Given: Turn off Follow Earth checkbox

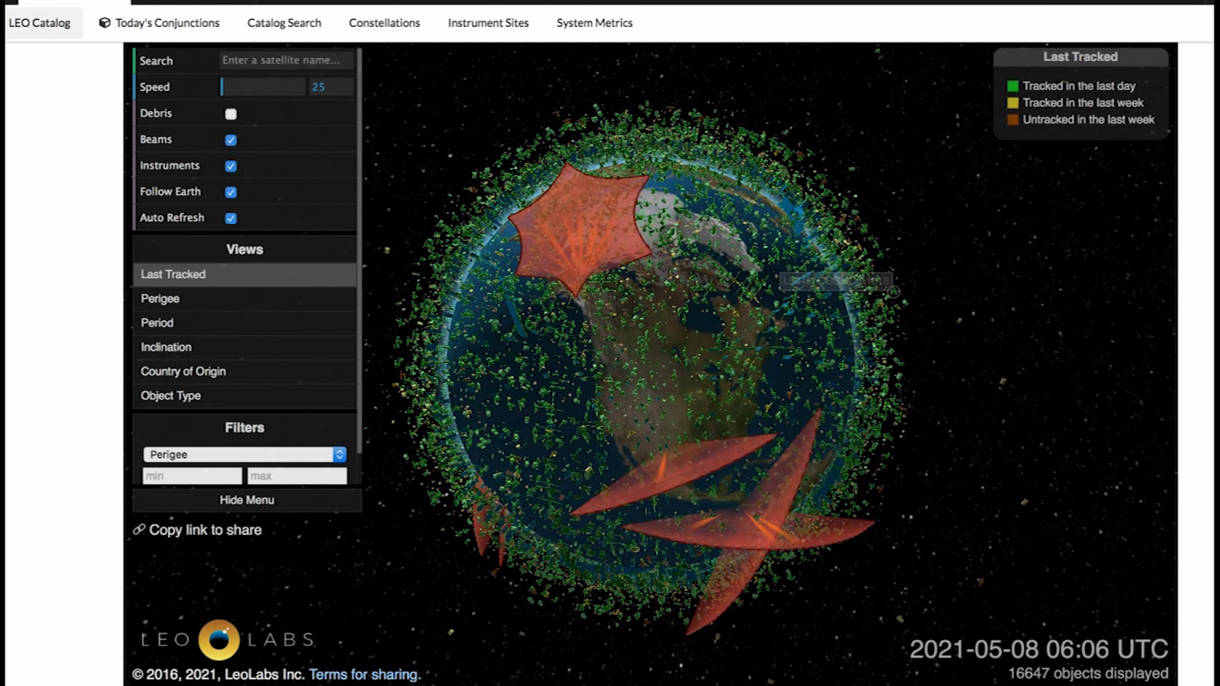Looking at the screenshot, I should click(x=231, y=192).
